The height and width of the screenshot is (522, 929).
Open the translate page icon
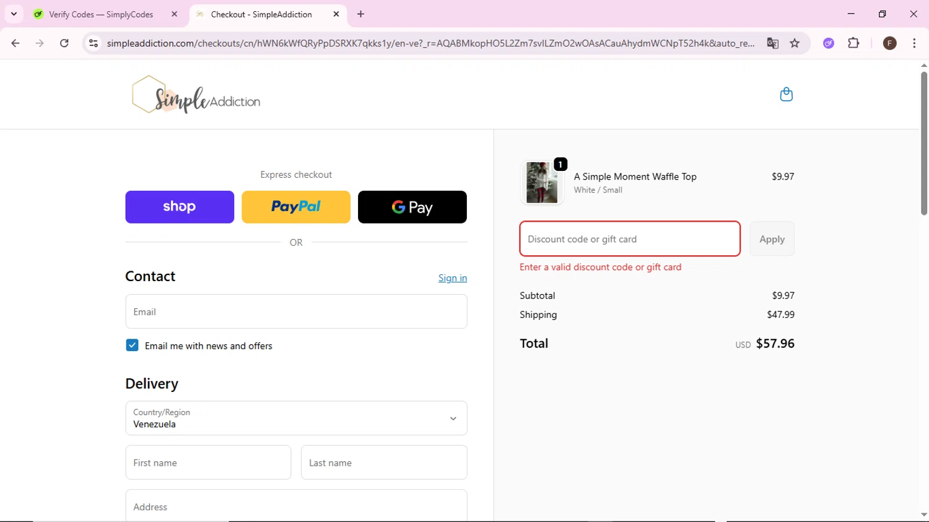point(772,43)
